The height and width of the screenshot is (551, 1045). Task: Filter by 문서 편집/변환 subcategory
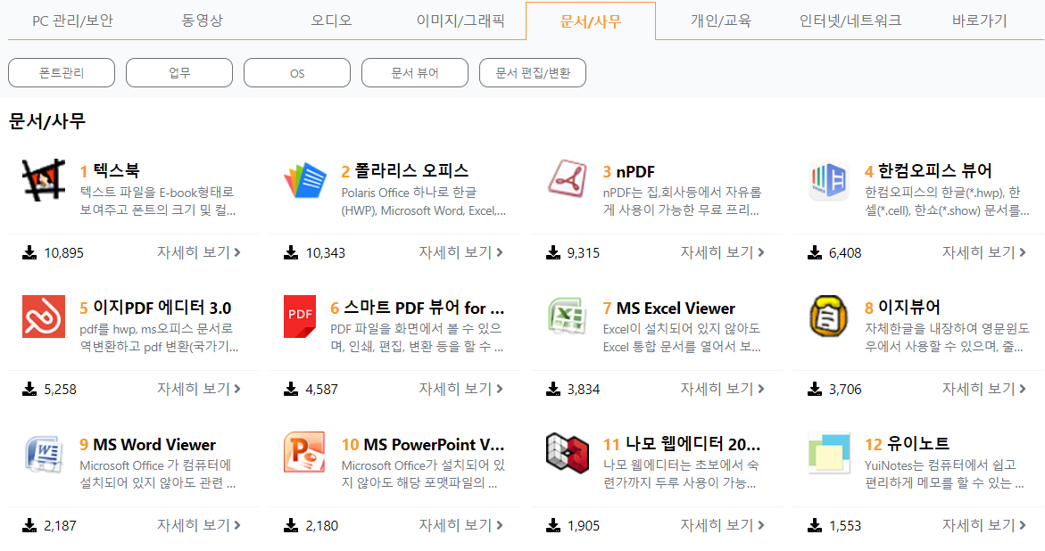click(x=533, y=72)
